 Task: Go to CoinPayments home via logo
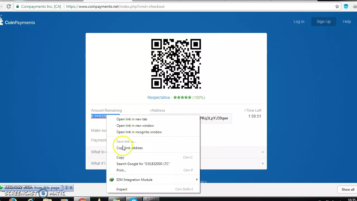click(x=18, y=22)
